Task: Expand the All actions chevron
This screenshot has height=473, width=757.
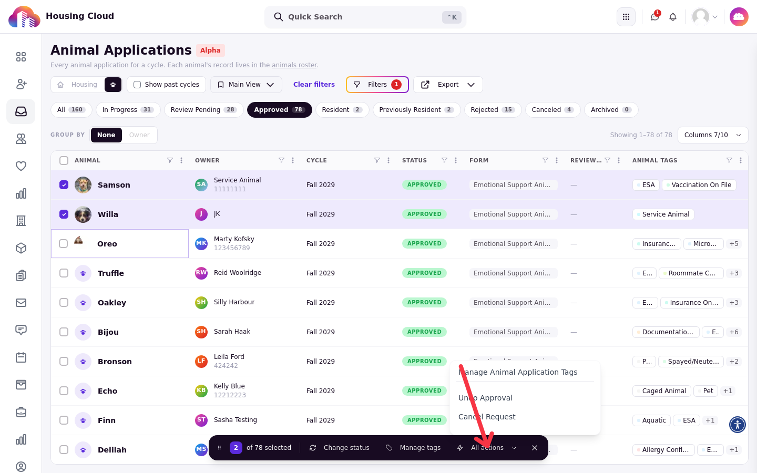Action: [x=514, y=448]
